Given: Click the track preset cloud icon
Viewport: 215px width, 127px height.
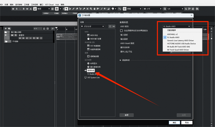Looking at the screenshot, I should [x=9, y=29].
